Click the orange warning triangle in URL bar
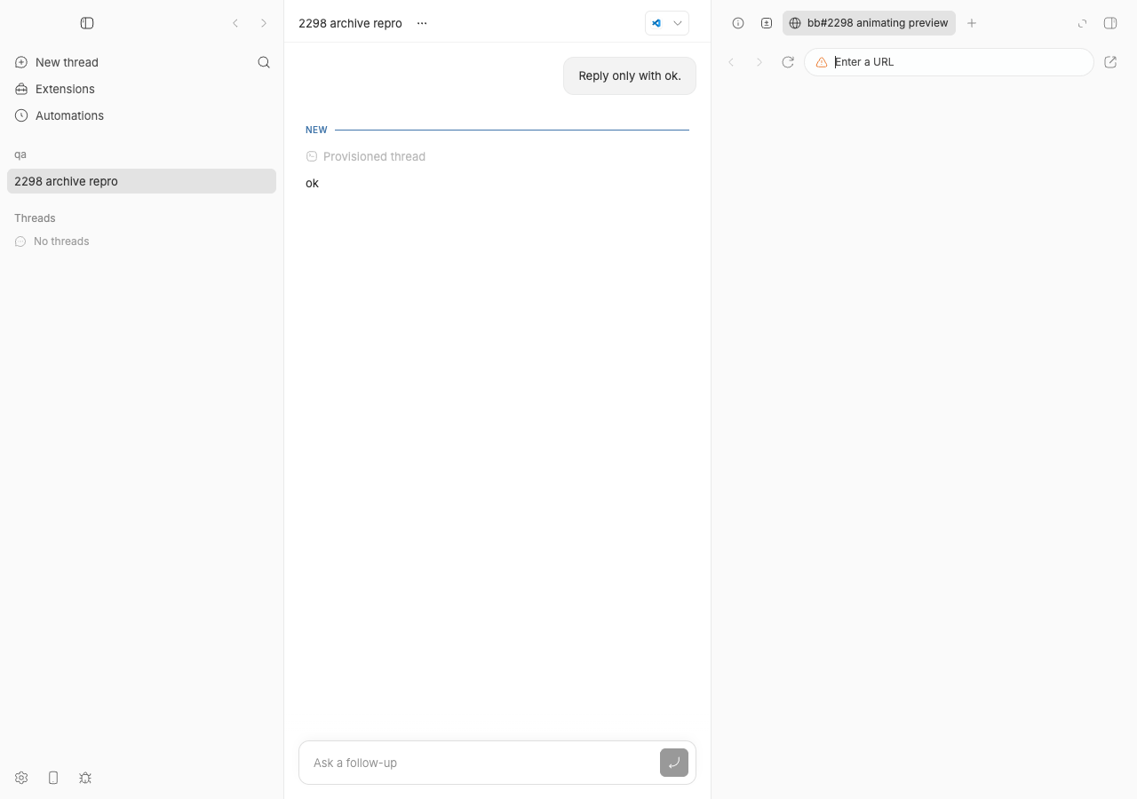This screenshot has width=1137, height=799. [822, 62]
